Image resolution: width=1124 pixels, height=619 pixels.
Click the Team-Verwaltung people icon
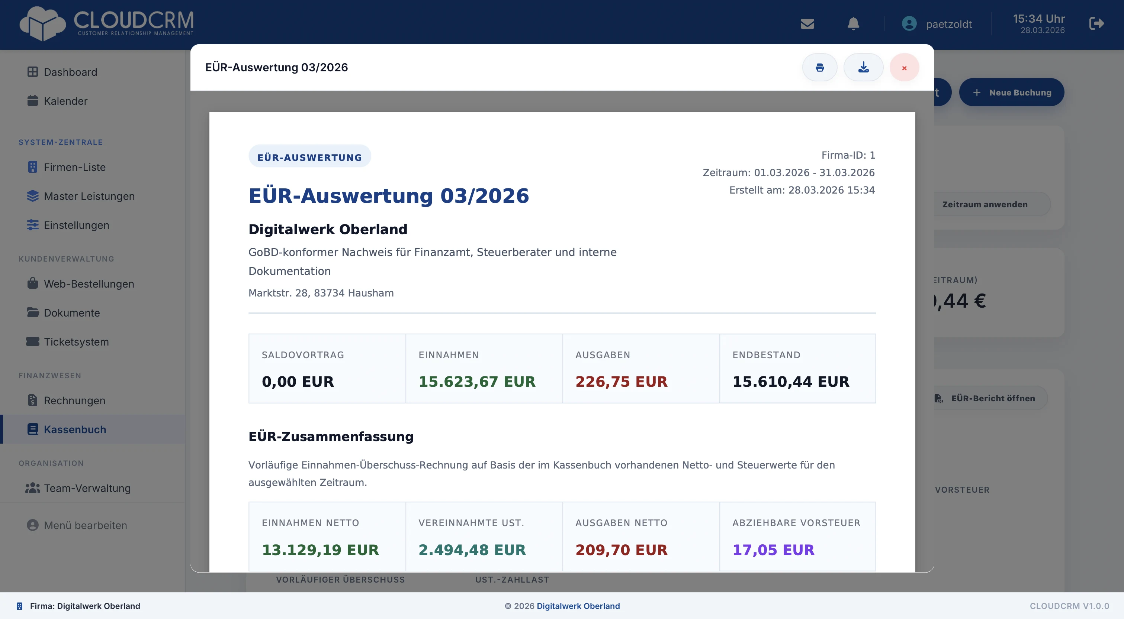(33, 488)
